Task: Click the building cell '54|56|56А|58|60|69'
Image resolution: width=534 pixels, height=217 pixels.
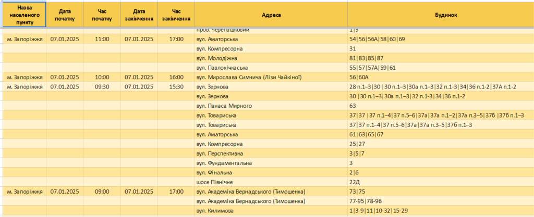Action: (x=441, y=40)
